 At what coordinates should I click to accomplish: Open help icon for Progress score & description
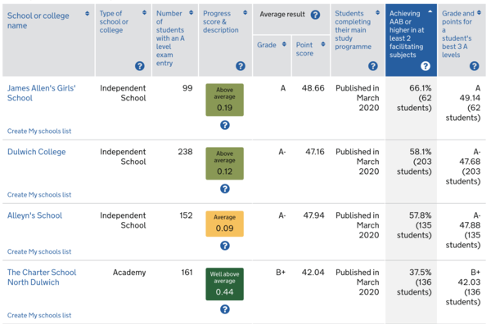pyautogui.click(x=241, y=66)
